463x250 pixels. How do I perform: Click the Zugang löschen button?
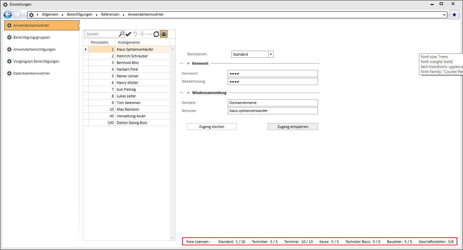click(x=211, y=127)
